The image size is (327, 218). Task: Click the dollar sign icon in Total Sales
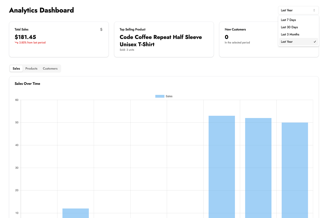101,29
